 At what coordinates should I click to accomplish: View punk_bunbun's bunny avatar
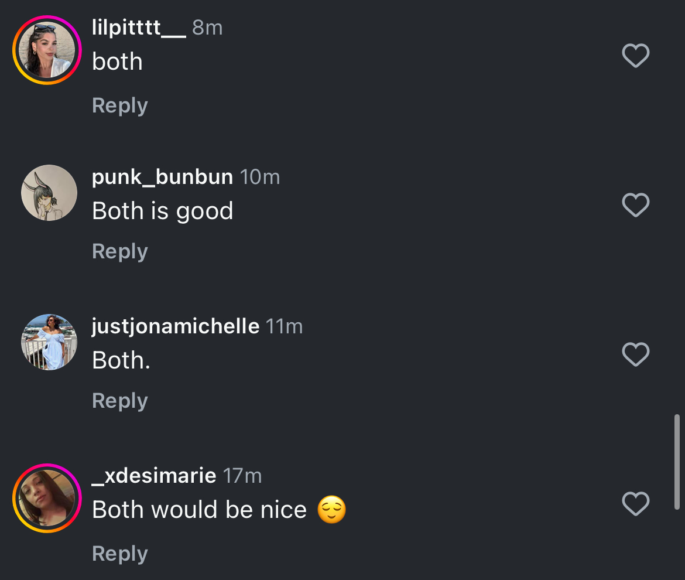pos(49,193)
